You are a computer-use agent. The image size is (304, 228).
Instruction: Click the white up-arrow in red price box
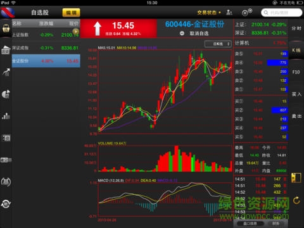(98, 28)
